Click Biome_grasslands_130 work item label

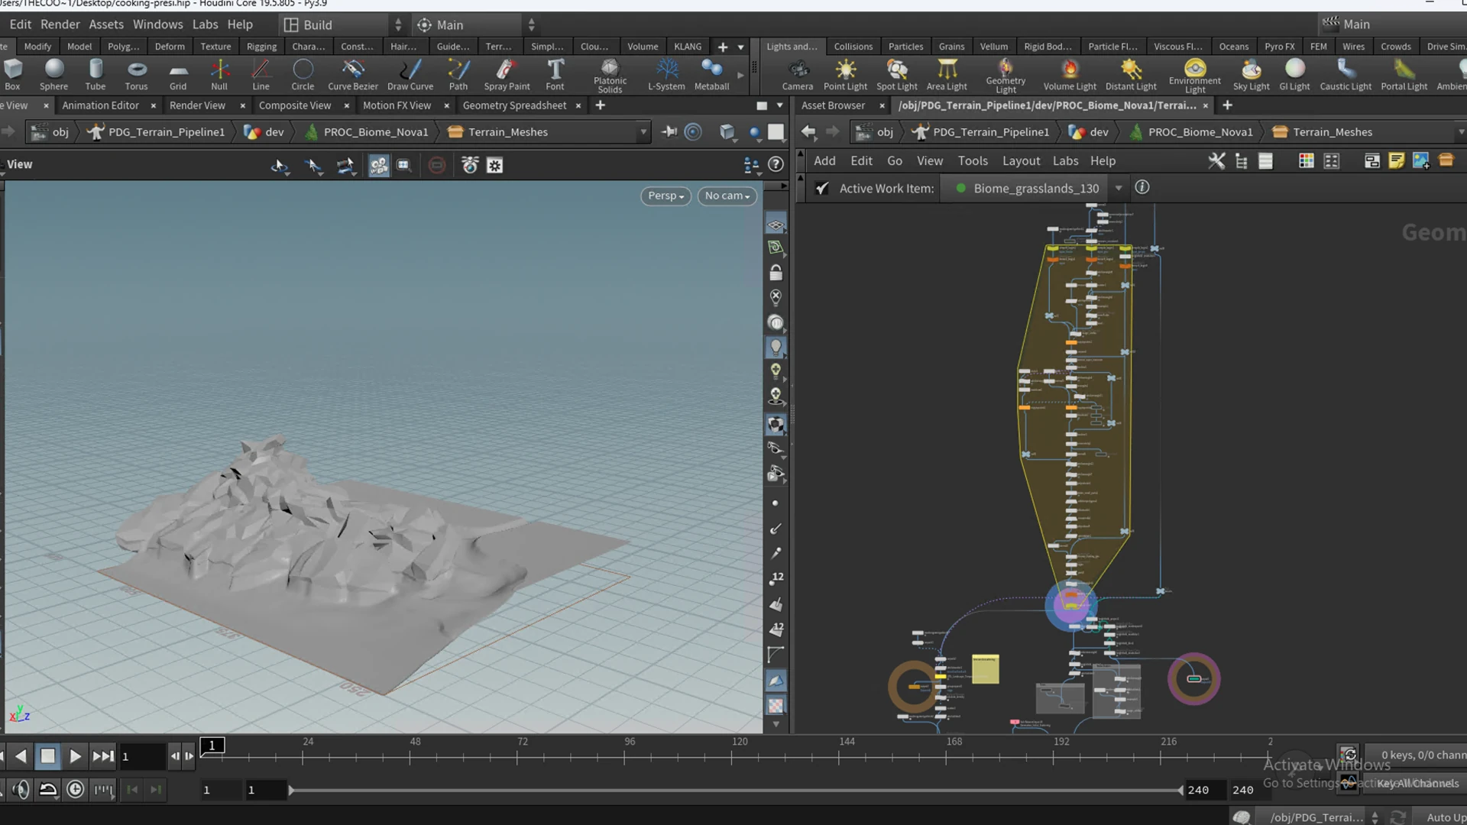click(x=1036, y=188)
